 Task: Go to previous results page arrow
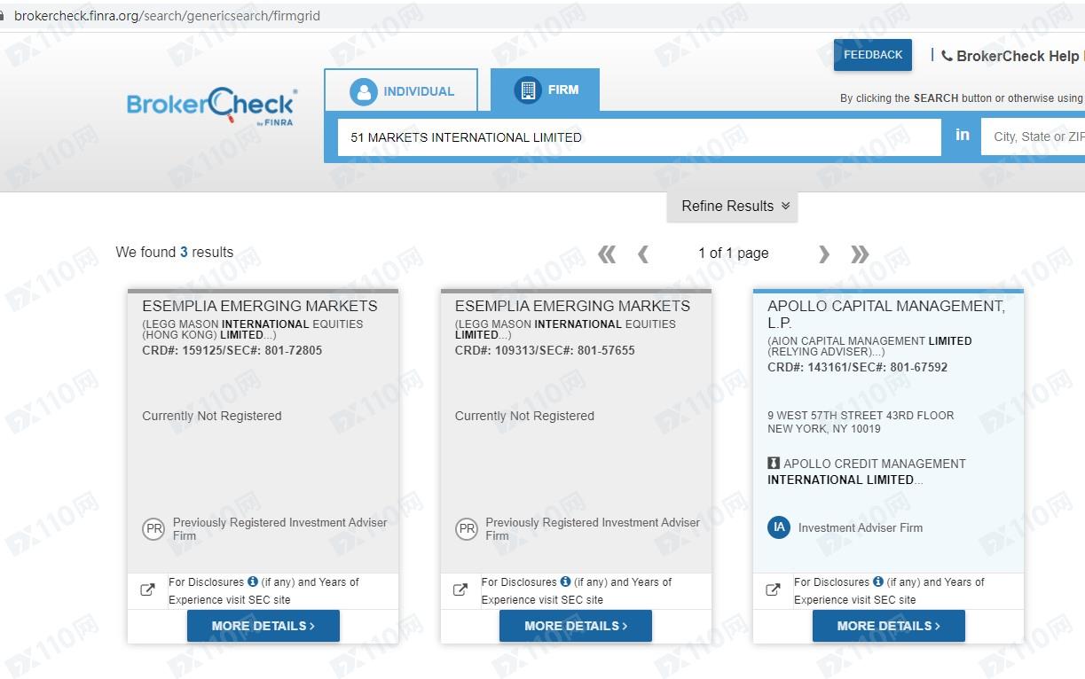point(643,254)
